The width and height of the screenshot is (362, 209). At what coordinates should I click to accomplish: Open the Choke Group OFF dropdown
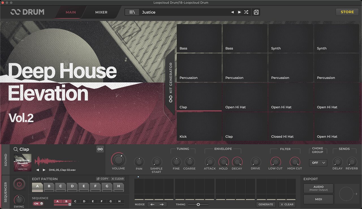[x=318, y=163]
